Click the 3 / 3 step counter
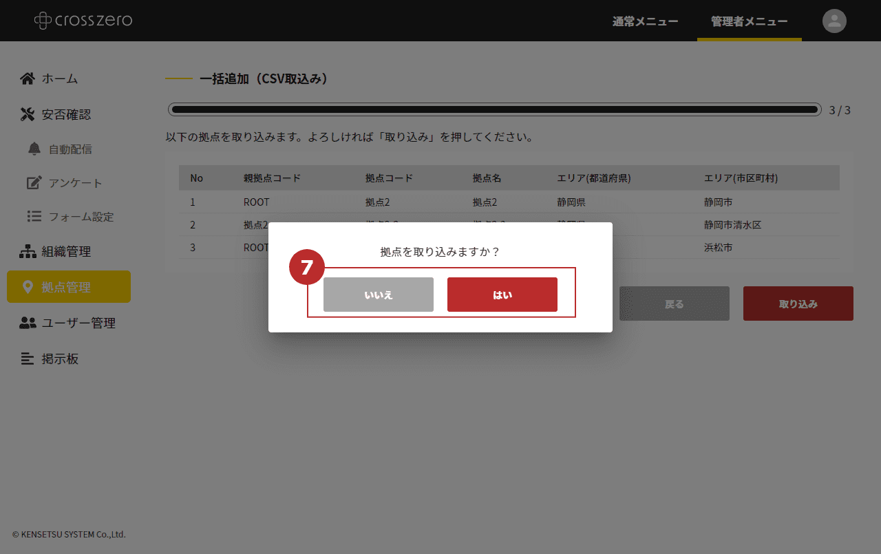This screenshot has width=881, height=554. (x=840, y=110)
